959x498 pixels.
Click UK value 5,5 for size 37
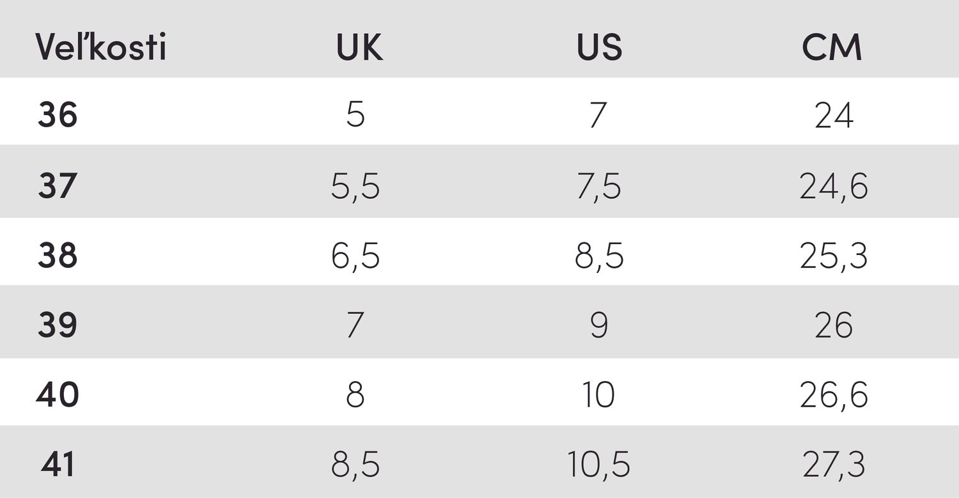(x=355, y=187)
